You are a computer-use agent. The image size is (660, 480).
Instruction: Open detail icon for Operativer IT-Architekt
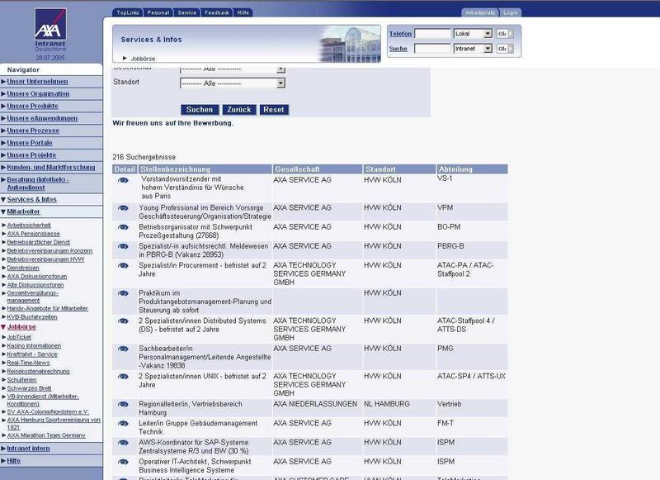click(123, 462)
